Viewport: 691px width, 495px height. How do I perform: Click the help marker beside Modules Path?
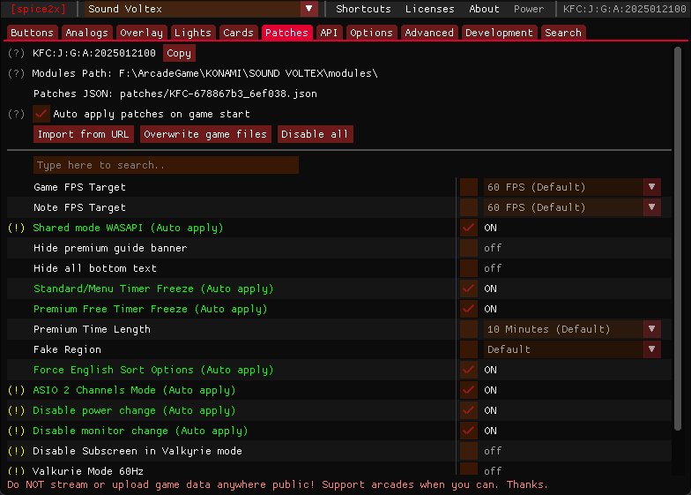16,73
